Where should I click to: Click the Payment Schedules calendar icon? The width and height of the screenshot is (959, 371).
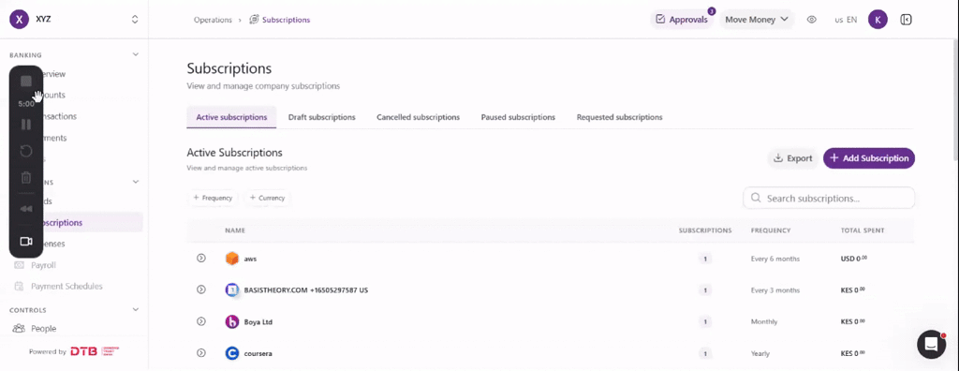click(x=19, y=286)
